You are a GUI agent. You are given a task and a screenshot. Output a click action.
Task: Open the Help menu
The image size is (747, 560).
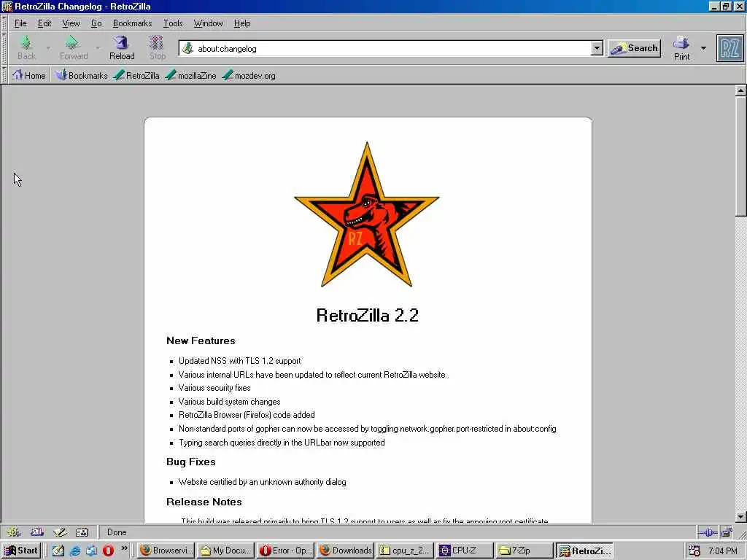point(242,23)
